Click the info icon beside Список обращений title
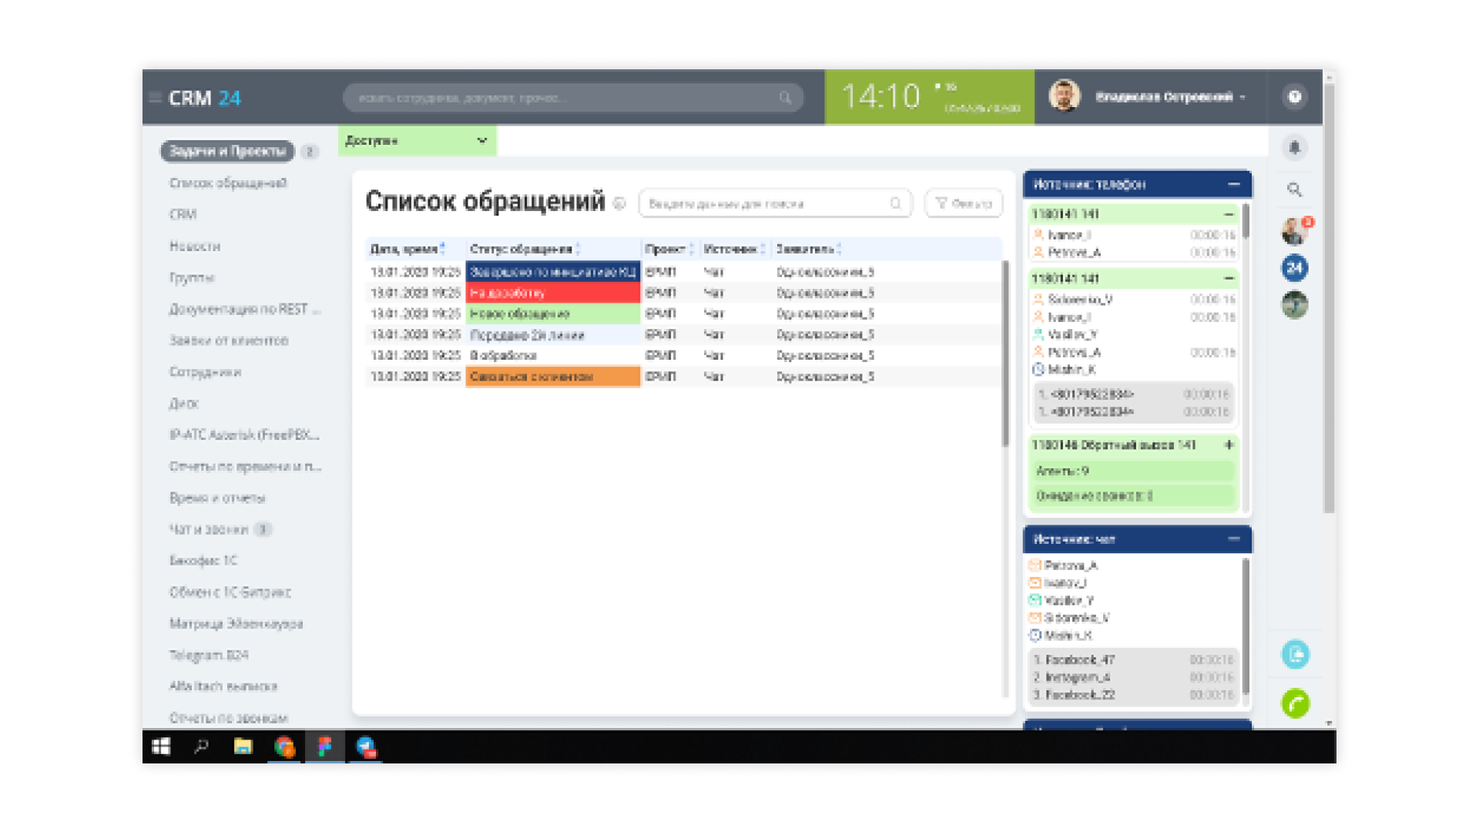1479x832 pixels. (619, 203)
